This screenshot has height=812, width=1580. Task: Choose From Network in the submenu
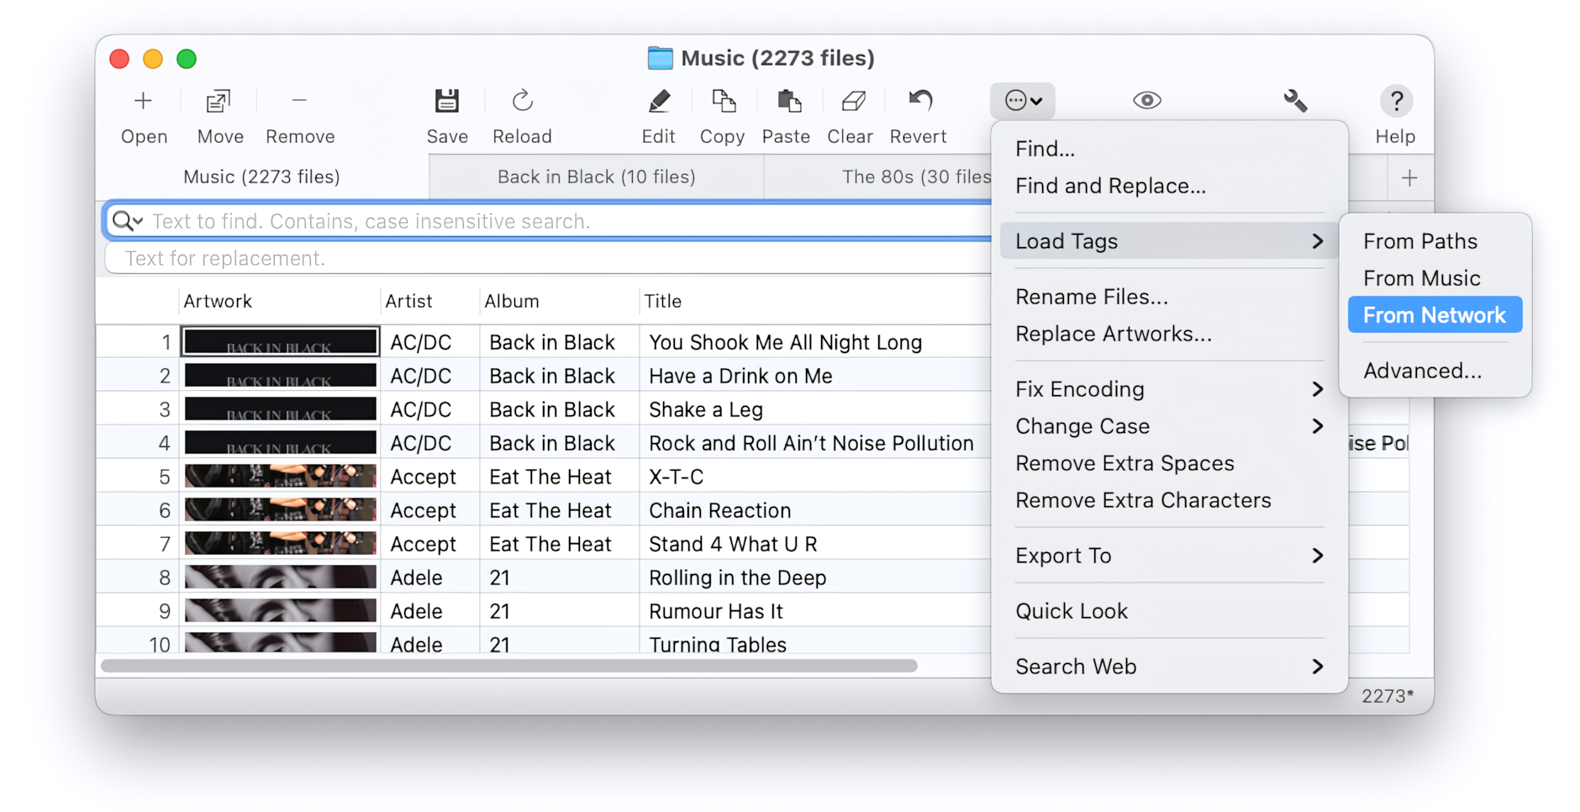(x=1435, y=314)
